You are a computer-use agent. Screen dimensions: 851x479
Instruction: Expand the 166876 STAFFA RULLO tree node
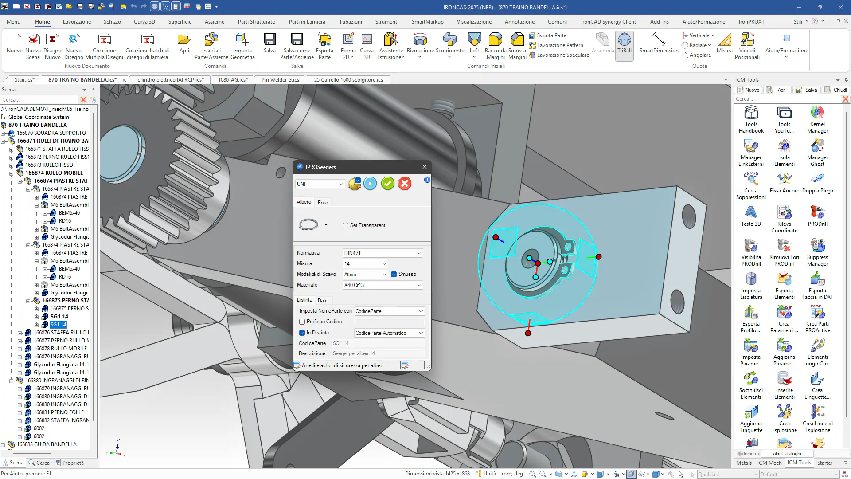click(20, 333)
